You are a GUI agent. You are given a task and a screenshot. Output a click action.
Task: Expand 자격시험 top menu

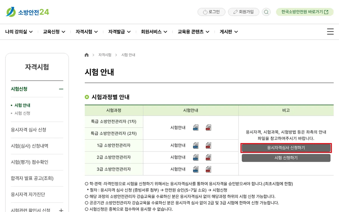(x=87, y=32)
